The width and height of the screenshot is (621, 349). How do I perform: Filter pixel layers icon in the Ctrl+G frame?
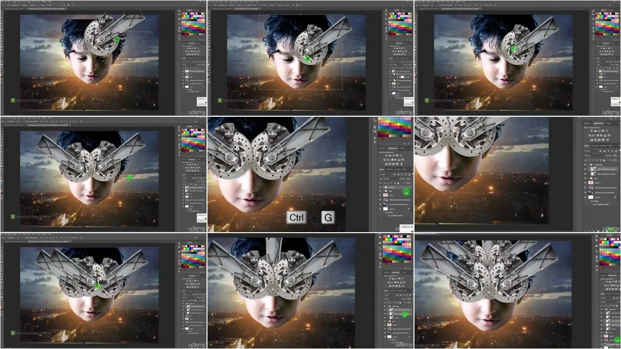(x=395, y=174)
